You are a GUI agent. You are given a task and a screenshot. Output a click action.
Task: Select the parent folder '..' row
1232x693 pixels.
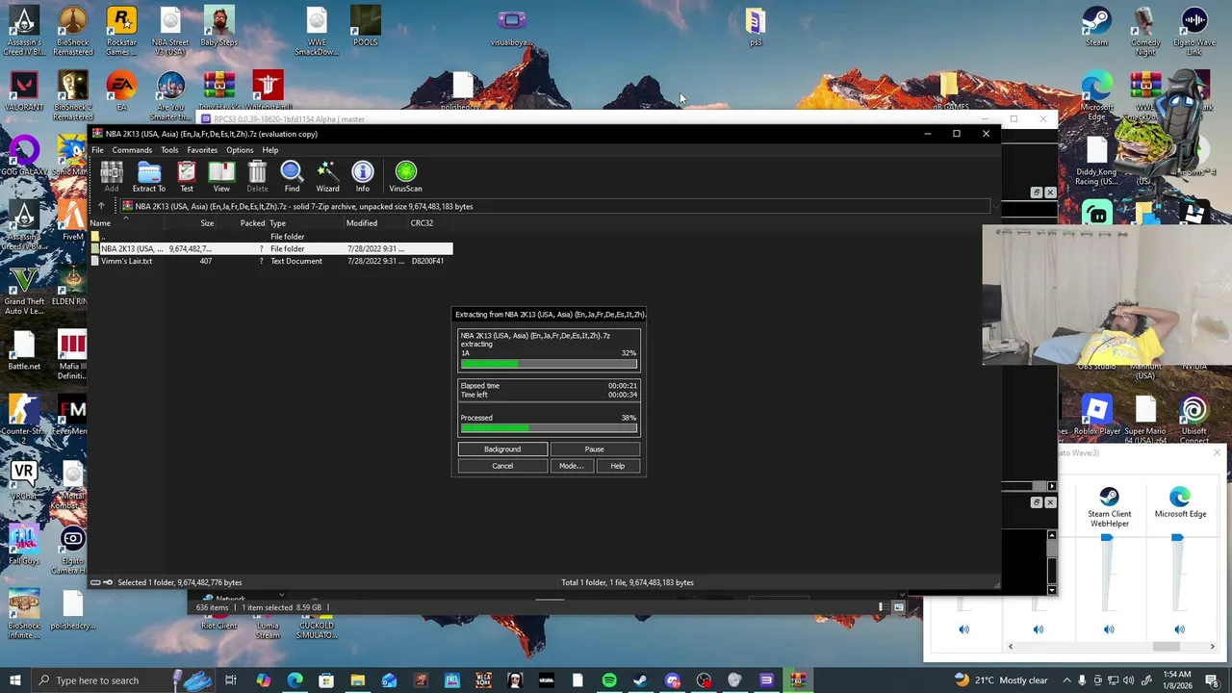point(270,237)
